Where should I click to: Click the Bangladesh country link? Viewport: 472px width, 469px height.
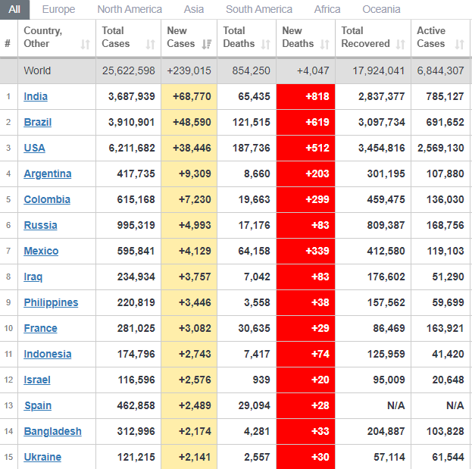(52, 431)
